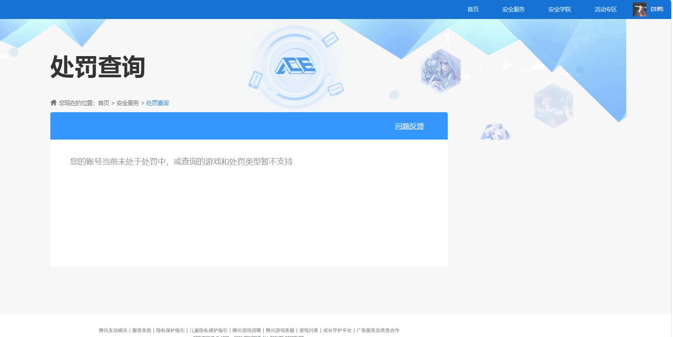The width and height of the screenshot is (673, 337).
Task: Open the 问题反馈 feedback link
Action: pyautogui.click(x=409, y=126)
